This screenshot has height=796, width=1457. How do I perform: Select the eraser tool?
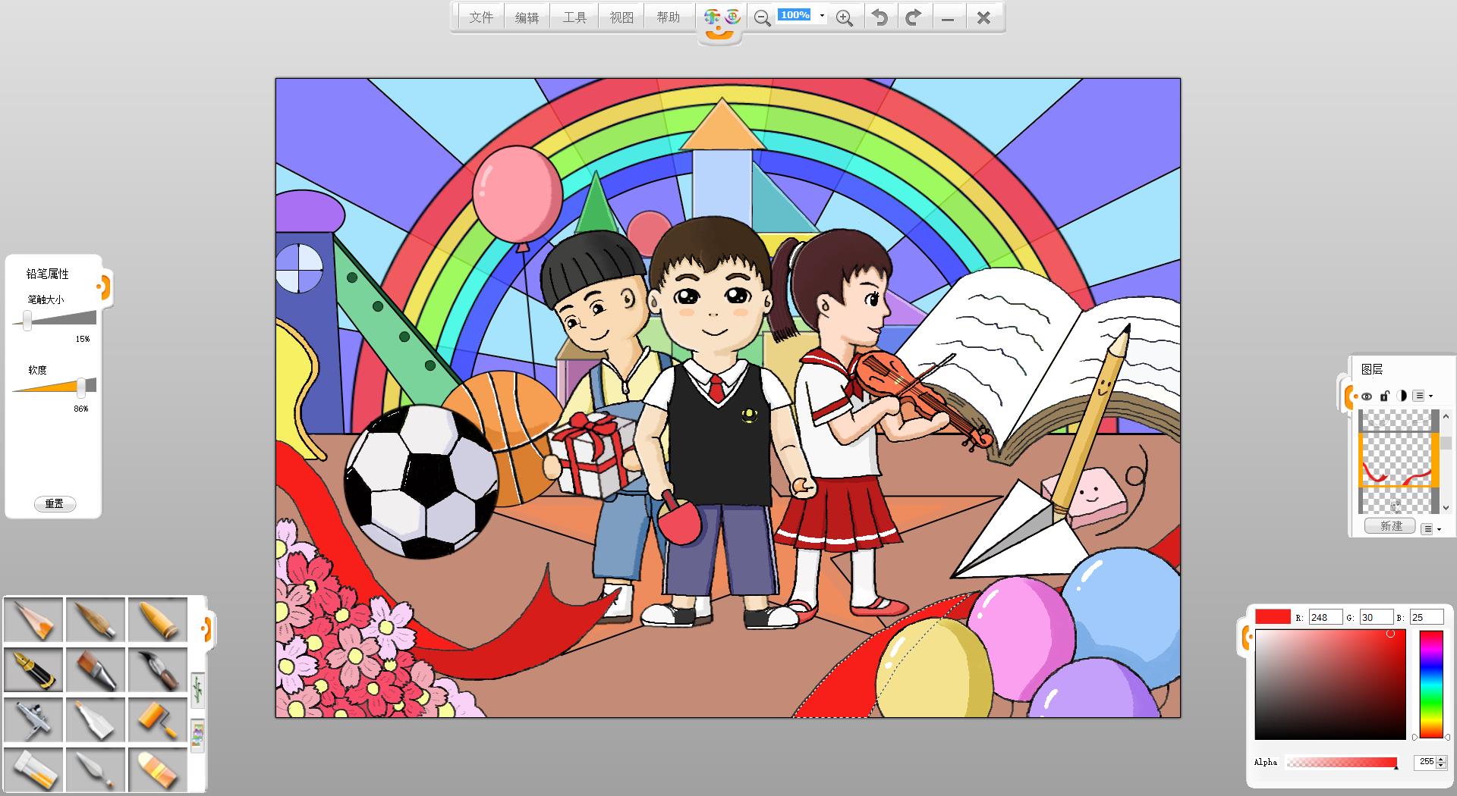pyautogui.click(x=158, y=769)
